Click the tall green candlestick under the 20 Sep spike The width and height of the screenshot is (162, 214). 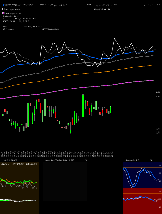(83, 106)
